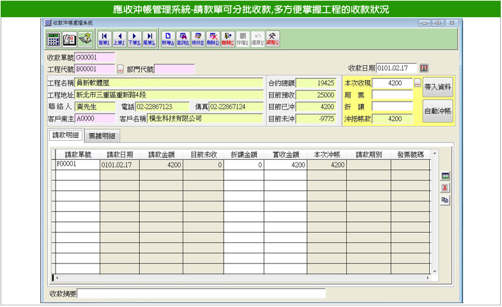
Task: Open date picker next to 收款日期
Action: click(x=425, y=68)
